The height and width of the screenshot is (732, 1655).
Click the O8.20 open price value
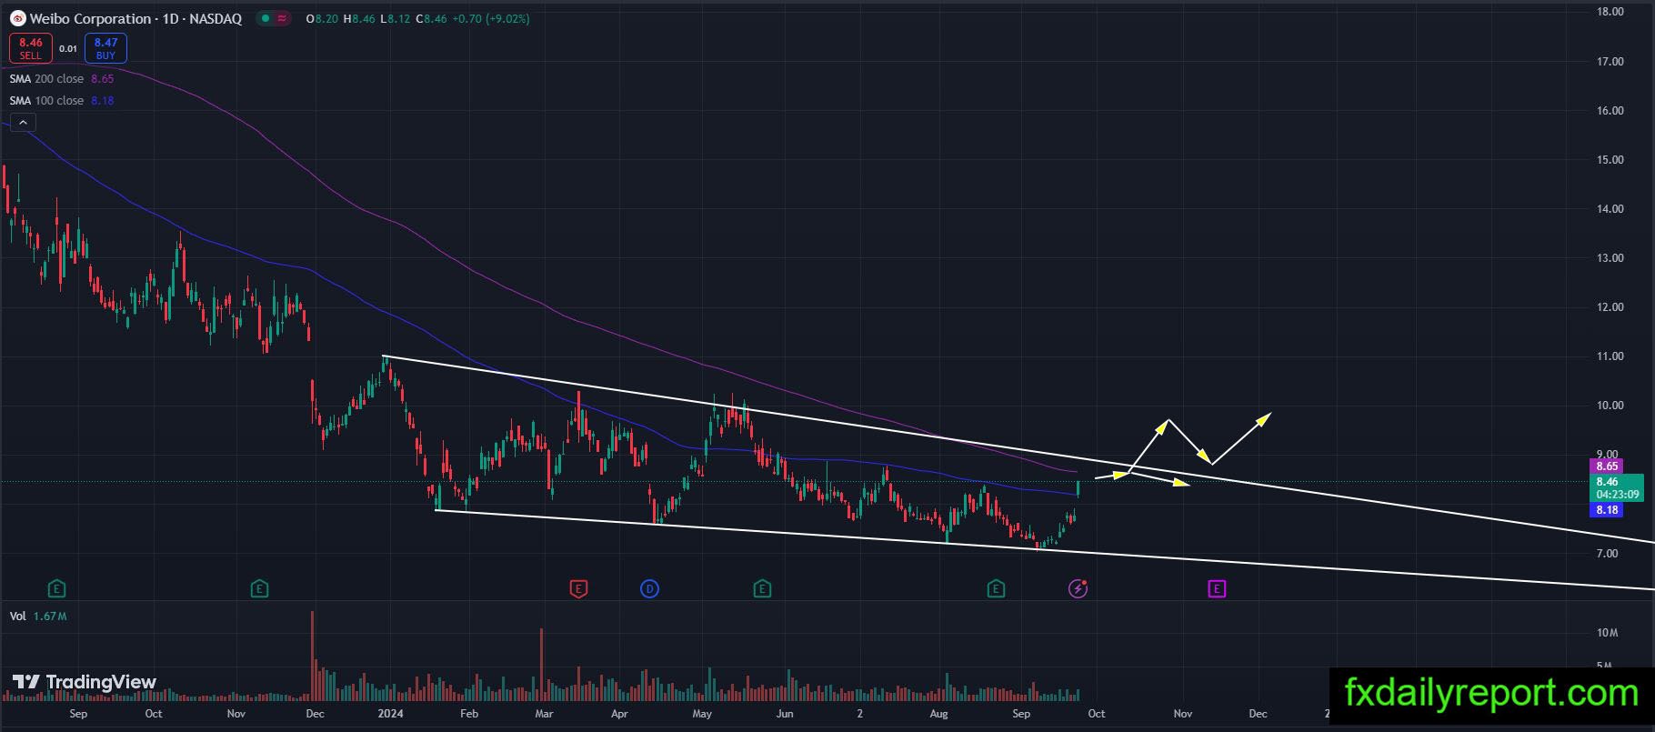(x=323, y=18)
